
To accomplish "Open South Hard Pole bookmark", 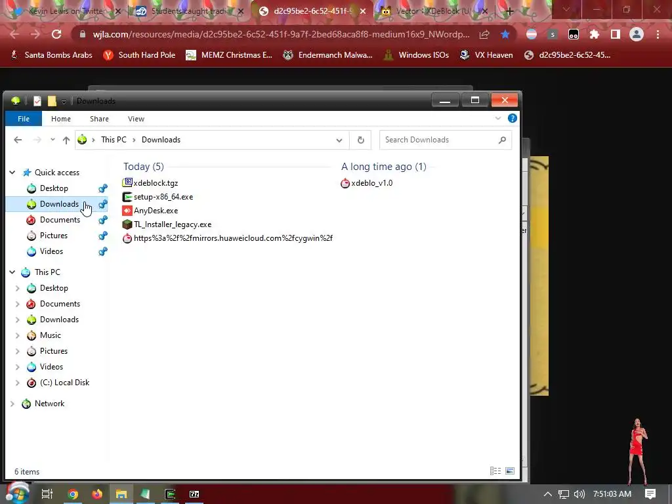I will pyautogui.click(x=140, y=55).
